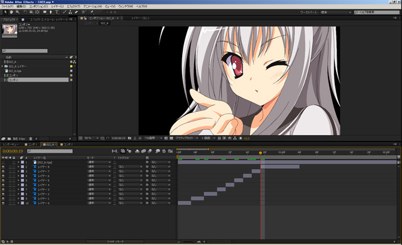Click the RGB channel display icon
Image resolution: width=402 pixels, height=245 pixels.
[x=140, y=138]
